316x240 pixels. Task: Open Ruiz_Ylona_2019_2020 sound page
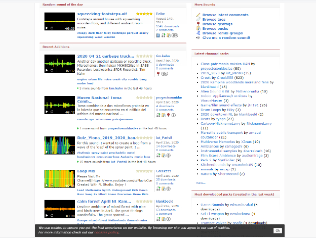tap(107, 138)
